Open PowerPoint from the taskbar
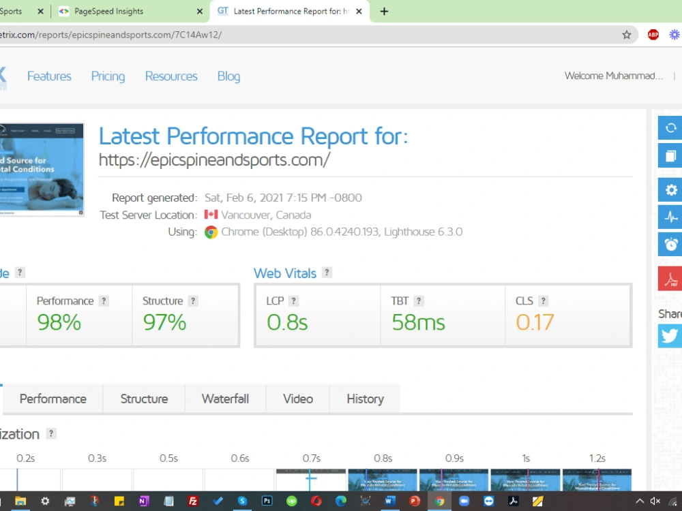Screen dimensions: 682x511 pyautogui.click(x=414, y=501)
